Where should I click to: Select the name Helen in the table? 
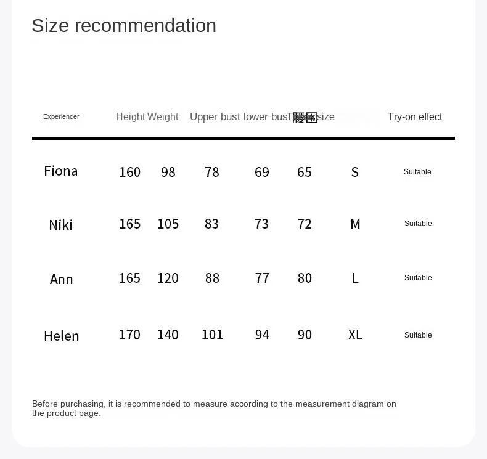[62, 336]
